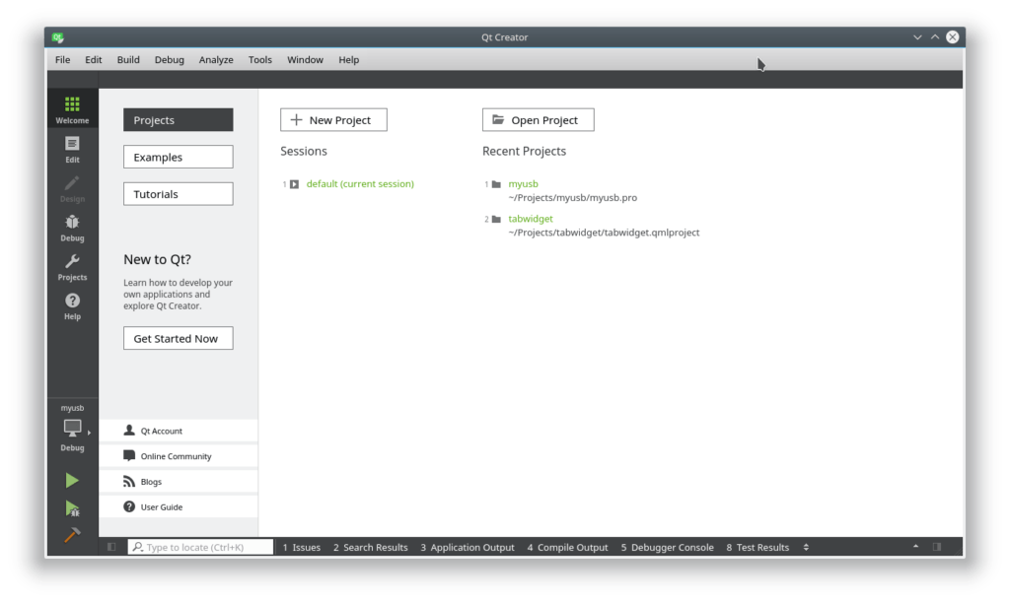The width and height of the screenshot is (1010, 603).
Task: Show the 5 Debugger Console pane
Action: click(x=668, y=547)
